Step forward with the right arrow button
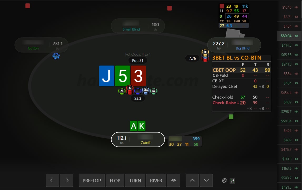 pos(66,180)
